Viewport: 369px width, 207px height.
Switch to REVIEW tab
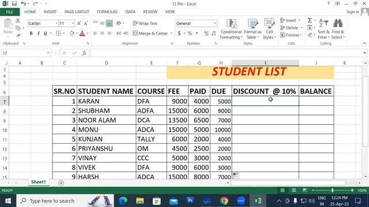pyautogui.click(x=150, y=11)
